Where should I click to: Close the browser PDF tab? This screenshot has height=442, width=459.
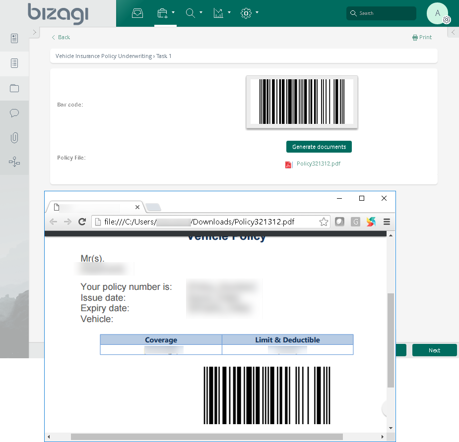(x=137, y=207)
